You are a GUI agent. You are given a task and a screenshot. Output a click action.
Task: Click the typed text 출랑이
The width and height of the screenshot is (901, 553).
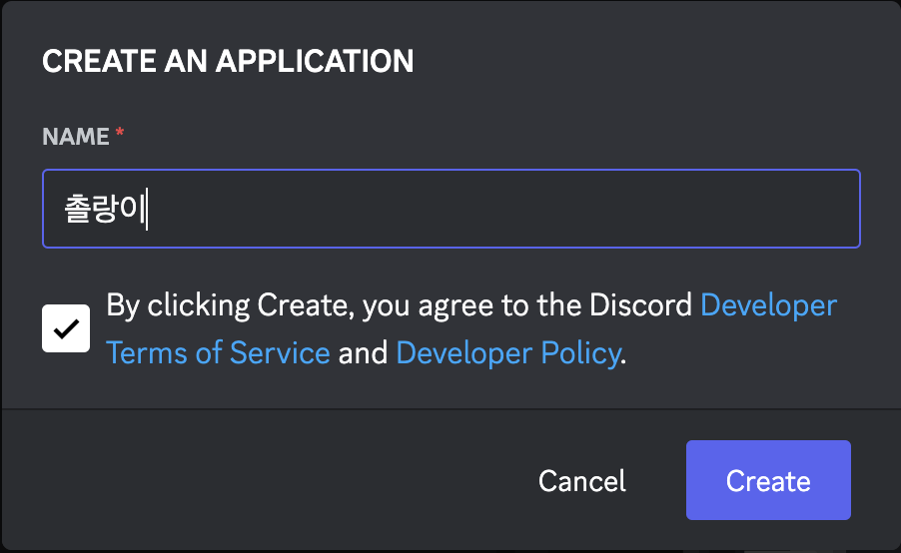click(x=105, y=211)
